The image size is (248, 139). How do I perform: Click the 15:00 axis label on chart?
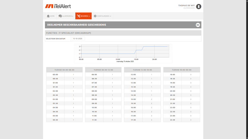(x=136, y=59)
